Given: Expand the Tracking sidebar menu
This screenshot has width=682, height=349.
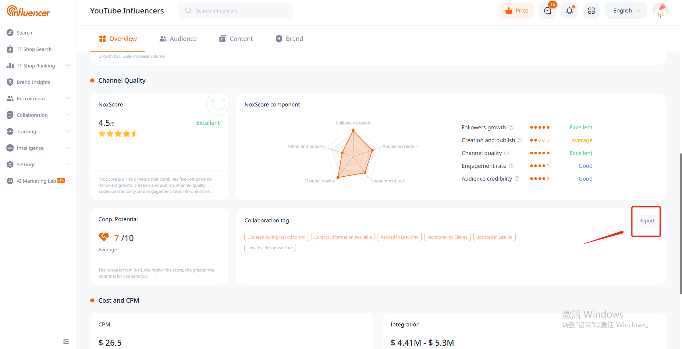Looking at the screenshot, I should pos(38,131).
